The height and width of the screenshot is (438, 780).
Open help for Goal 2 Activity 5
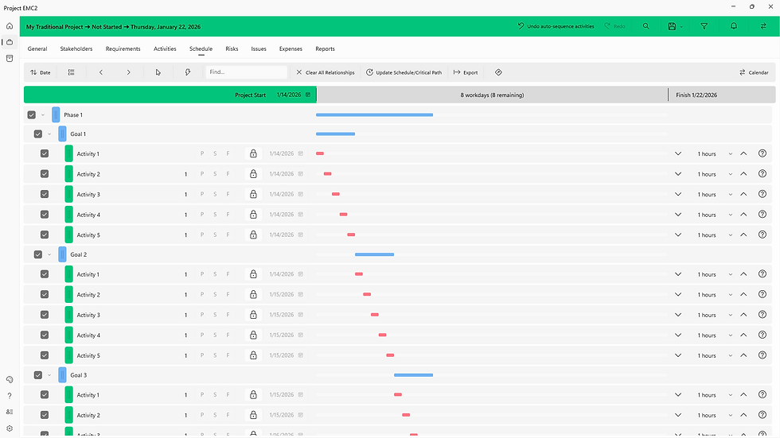point(762,355)
